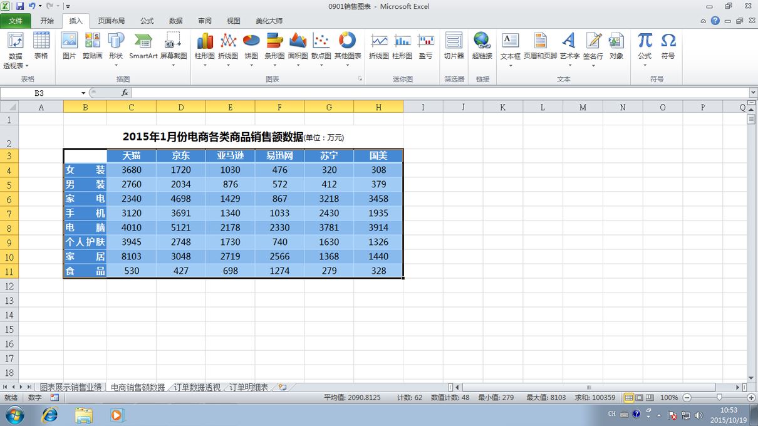Click the vertical scrollbar down arrow

[x=751, y=378]
